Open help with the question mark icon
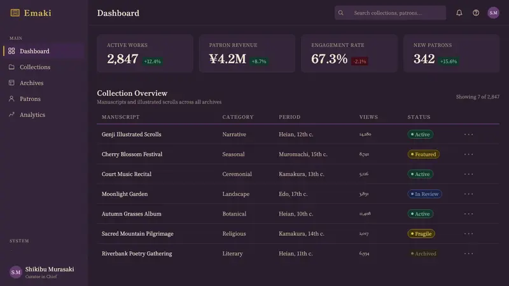Image resolution: width=509 pixels, height=286 pixels. [x=476, y=13]
